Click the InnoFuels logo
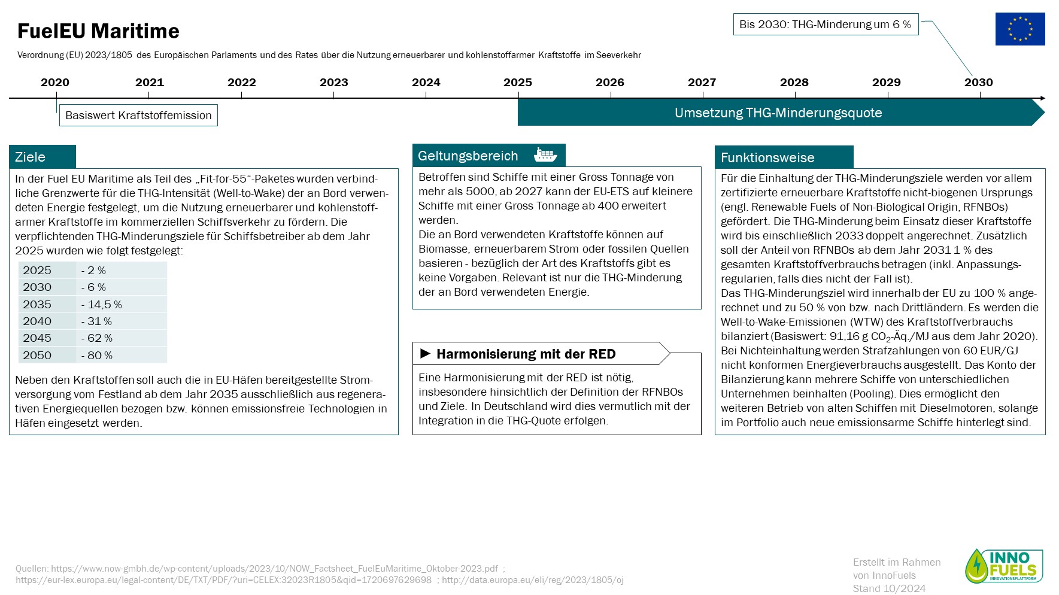The width and height of the screenshot is (1059, 595). pyautogui.click(x=1004, y=566)
